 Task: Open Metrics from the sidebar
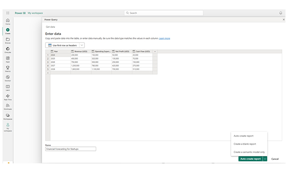8,69
